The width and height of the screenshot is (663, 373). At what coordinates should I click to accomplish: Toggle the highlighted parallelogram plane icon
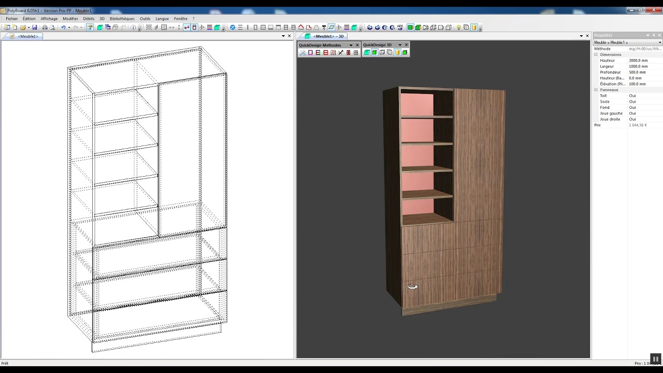click(x=331, y=27)
